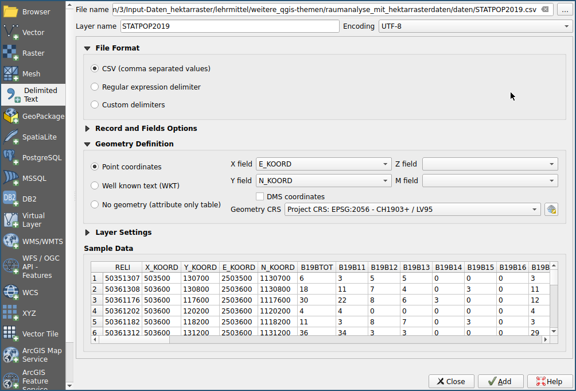Select Regular expression delimiter option
The height and width of the screenshot is (391, 576).
coord(95,87)
